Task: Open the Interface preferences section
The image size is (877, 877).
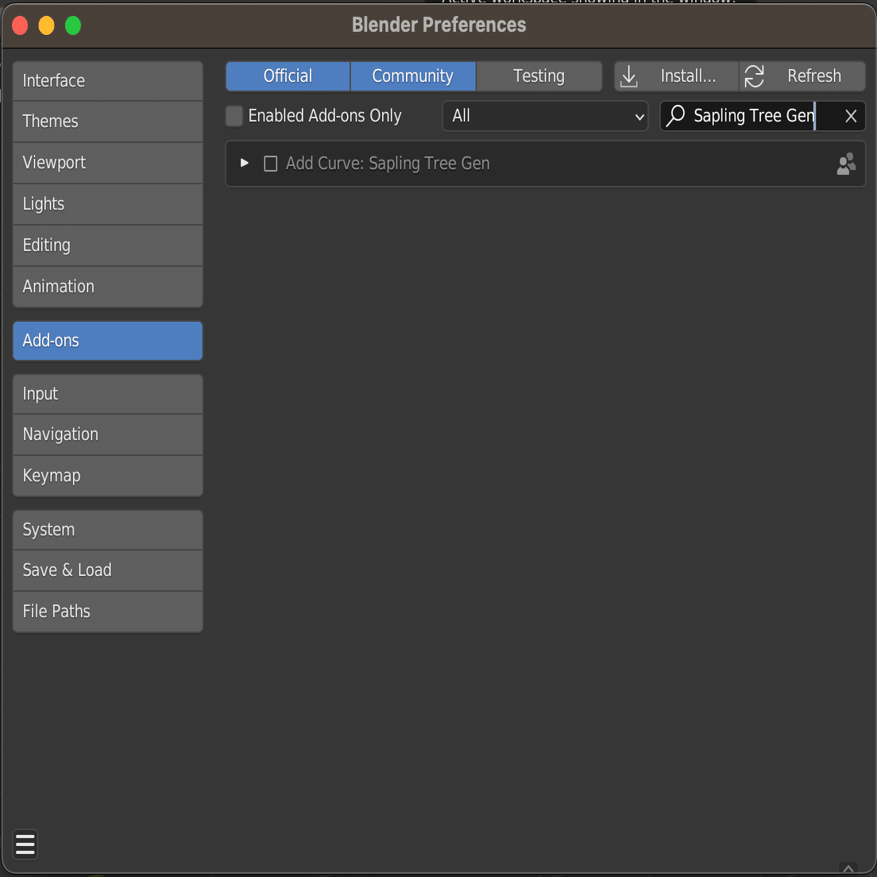Action: coord(108,81)
